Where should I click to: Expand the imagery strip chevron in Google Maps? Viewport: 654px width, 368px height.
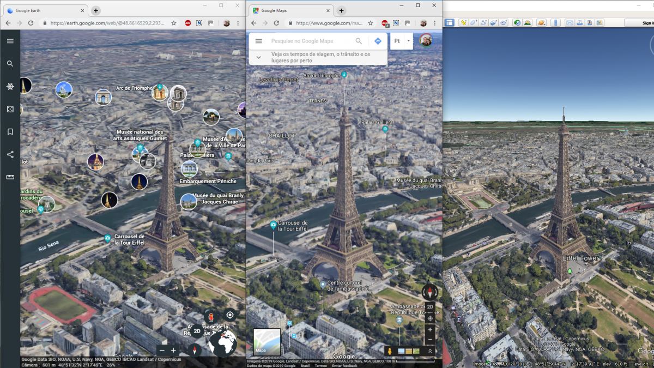coord(430,351)
